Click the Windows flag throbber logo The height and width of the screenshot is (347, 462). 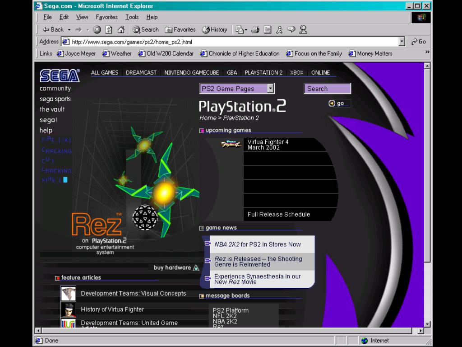pos(421,18)
